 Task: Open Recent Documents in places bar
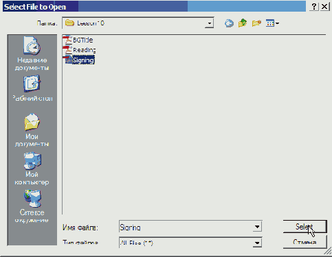32,54
